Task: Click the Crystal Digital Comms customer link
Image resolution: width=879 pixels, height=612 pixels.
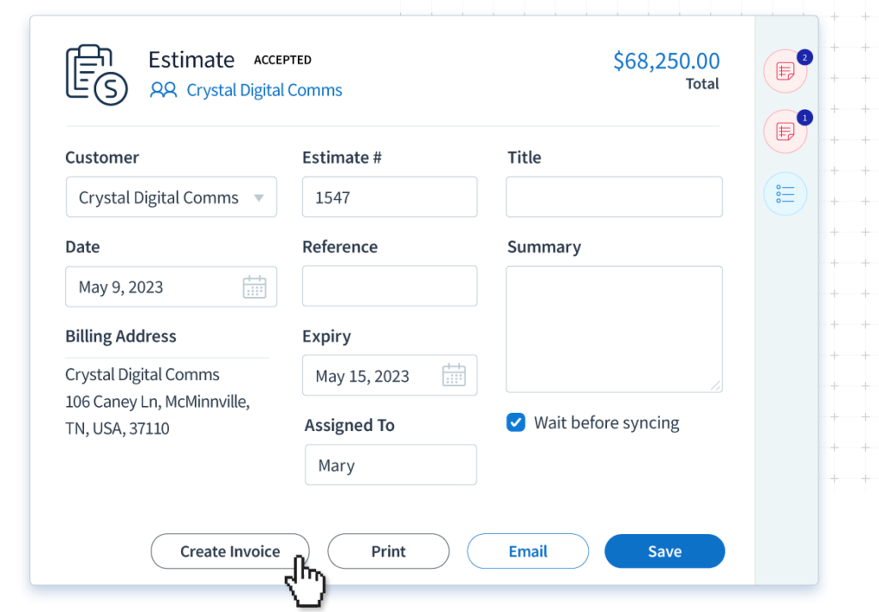Action: tap(264, 90)
